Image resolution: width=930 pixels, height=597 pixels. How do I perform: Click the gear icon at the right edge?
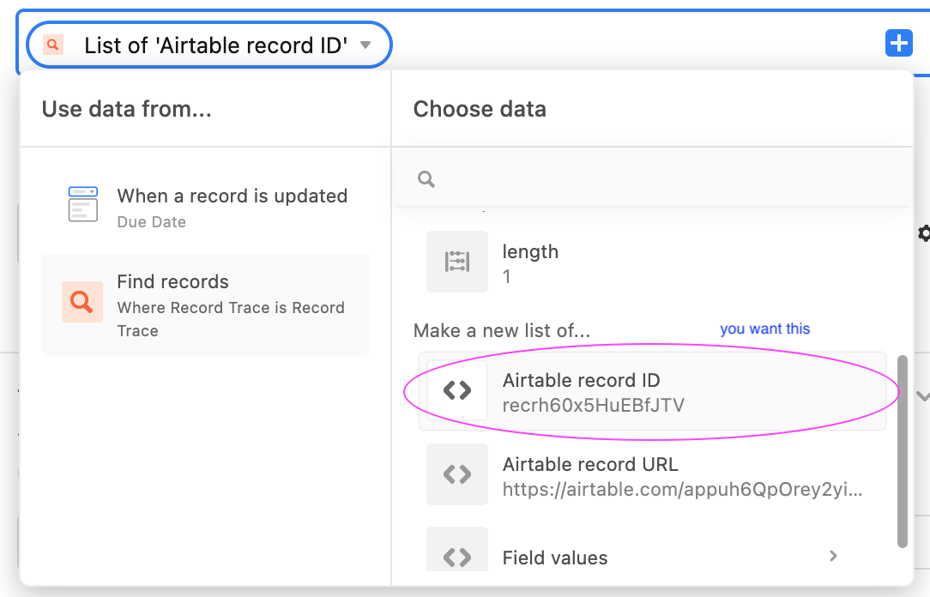[x=924, y=233]
